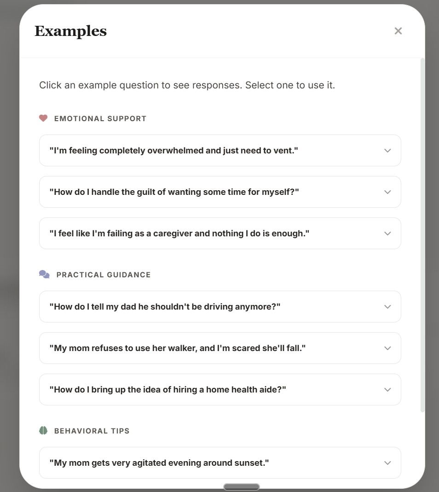Screen dimensions: 439x492
Task: Expand the dad shouldn't be driving question
Action: (387, 306)
